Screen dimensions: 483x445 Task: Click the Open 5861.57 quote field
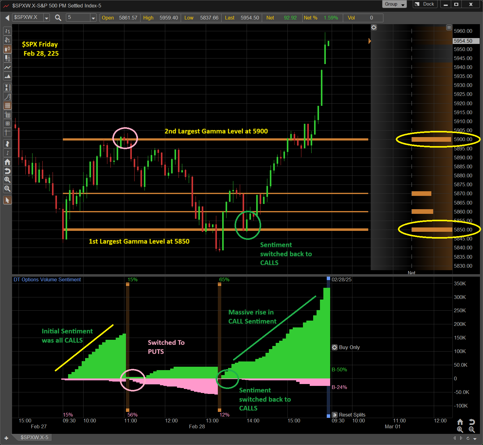point(120,18)
